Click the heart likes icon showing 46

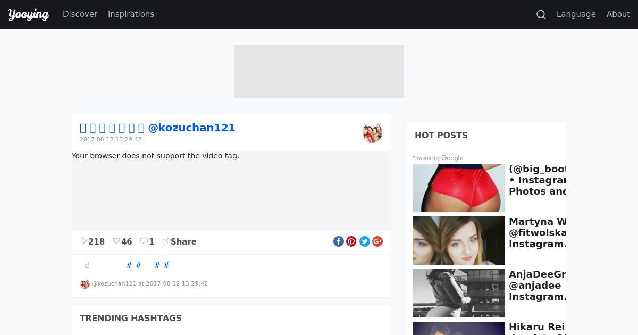coord(116,241)
